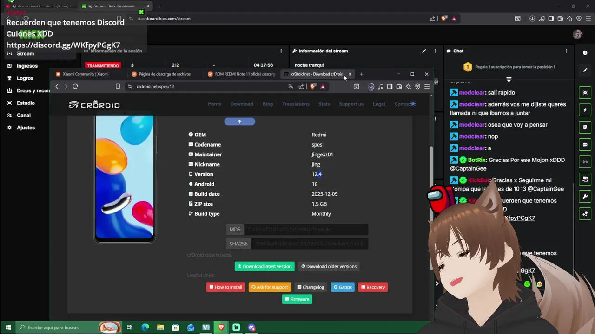This screenshot has width=595, height=334.
Task: Open Información del stream three-dot menu
Action: [435, 51]
